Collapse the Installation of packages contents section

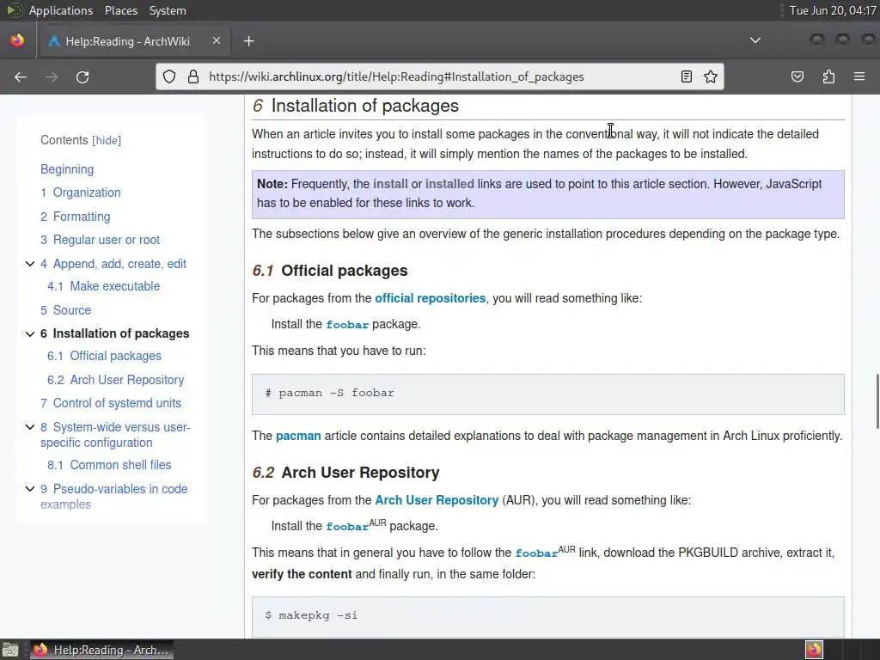coord(30,333)
